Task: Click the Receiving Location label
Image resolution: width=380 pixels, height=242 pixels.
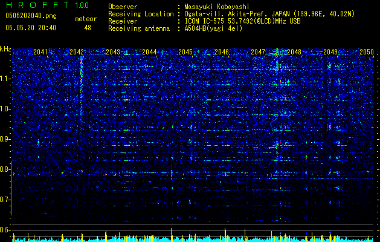Action: coord(141,14)
